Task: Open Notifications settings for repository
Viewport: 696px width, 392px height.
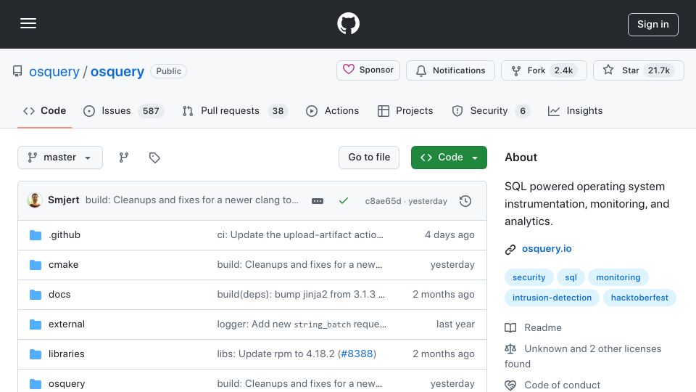Action: pos(450,70)
